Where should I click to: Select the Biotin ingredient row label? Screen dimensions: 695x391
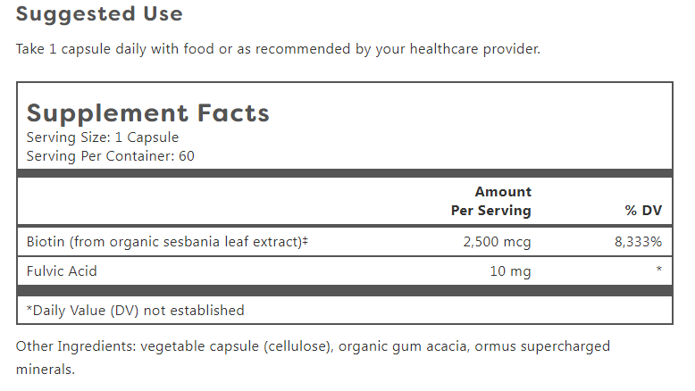pos(167,242)
